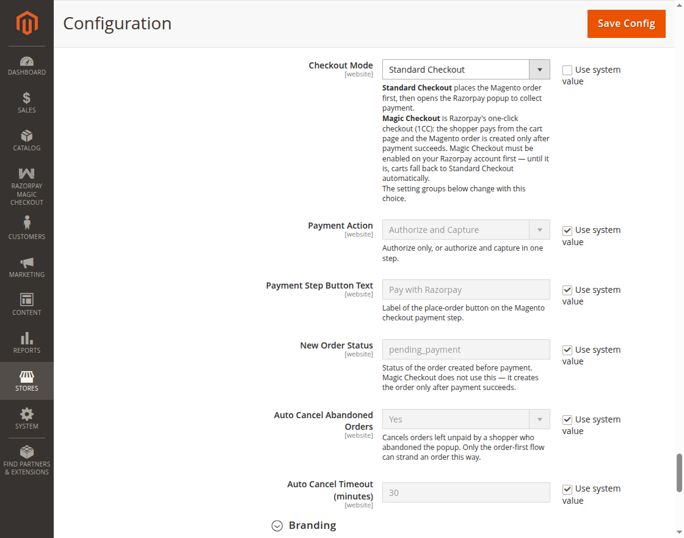Uncheck Use system value for Payment Action
The image size is (684, 538).
coord(567,230)
